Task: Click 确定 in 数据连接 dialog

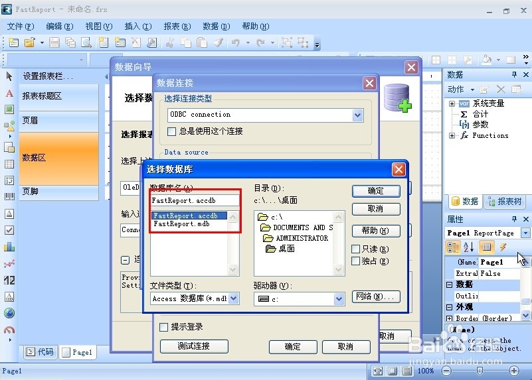Action: coord(293,347)
